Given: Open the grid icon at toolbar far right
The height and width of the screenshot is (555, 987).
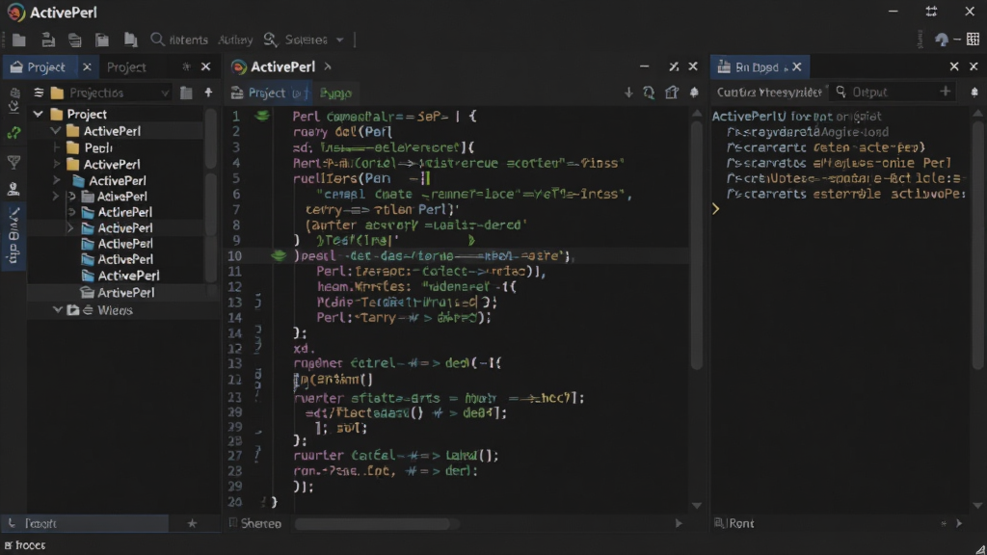Looking at the screenshot, I should 974,39.
